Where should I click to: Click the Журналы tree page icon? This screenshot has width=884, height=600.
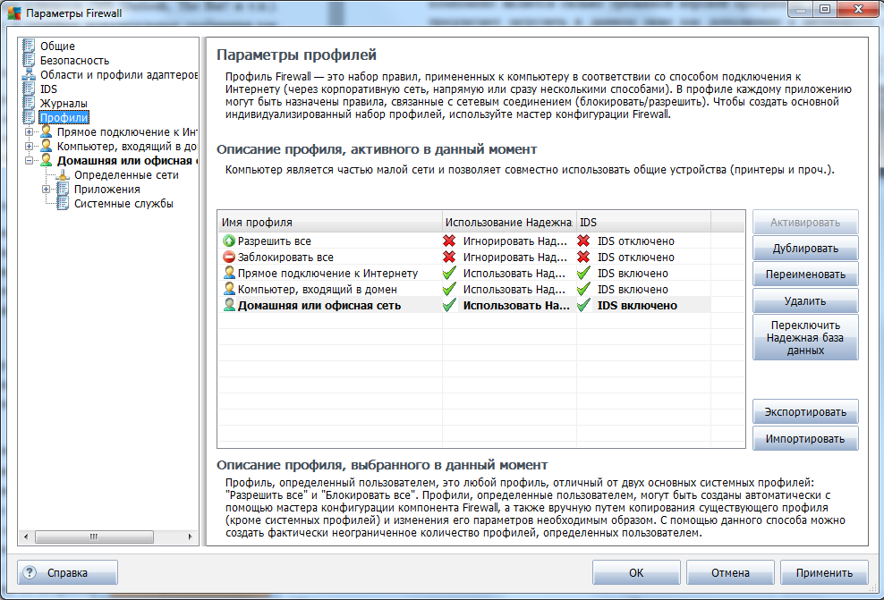click(x=29, y=103)
